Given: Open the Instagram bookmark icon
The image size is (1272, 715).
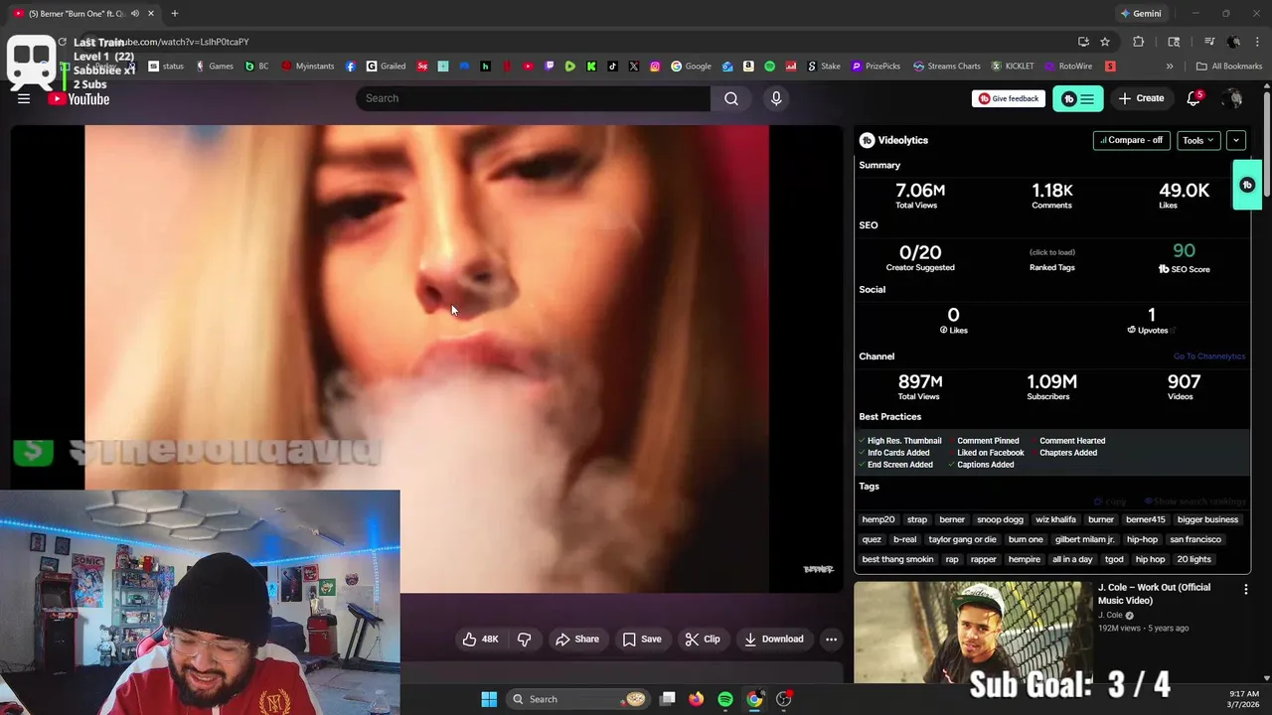Looking at the screenshot, I should 655,67.
